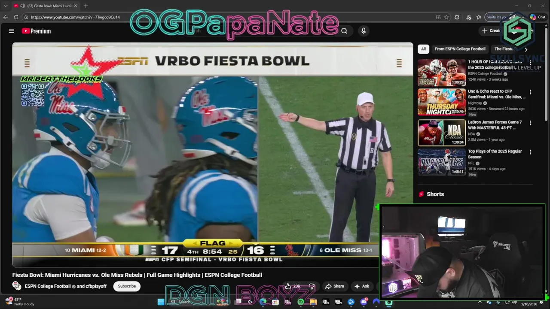Open options menu for Unc & Ocho video

coord(530,92)
